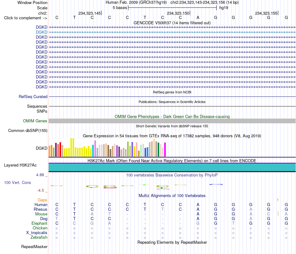Select the Elephant alignment row label
The width and height of the screenshot is (296, 254).
(x=39, y=223)
